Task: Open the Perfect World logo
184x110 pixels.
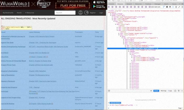Action: coord(44,4)
